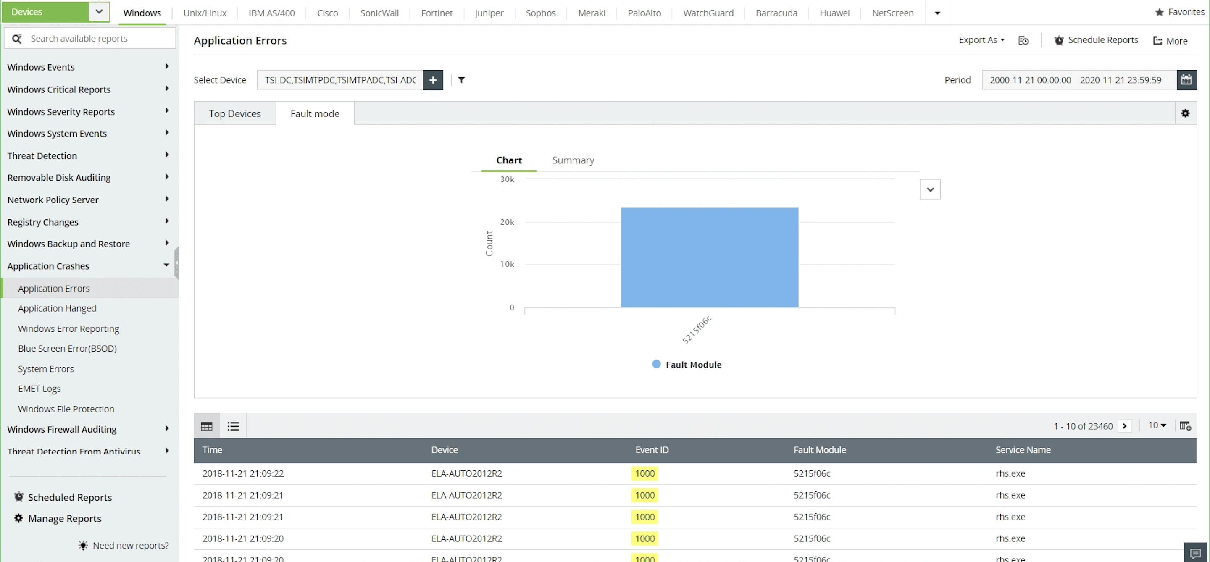The image size is (1210, 562).
Task: Open the period calendar picker icon
Action: click(1186, 80)
